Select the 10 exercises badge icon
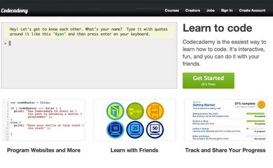Viewport: 273px width, 168px height. (x=115, y=130)
